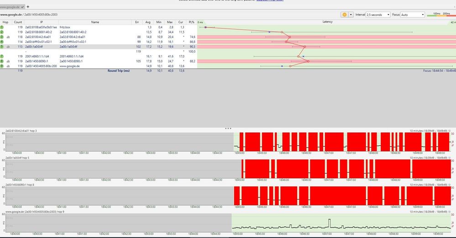
Task: Click hop 7 green circle icon
Action: (x=2, y=57)
